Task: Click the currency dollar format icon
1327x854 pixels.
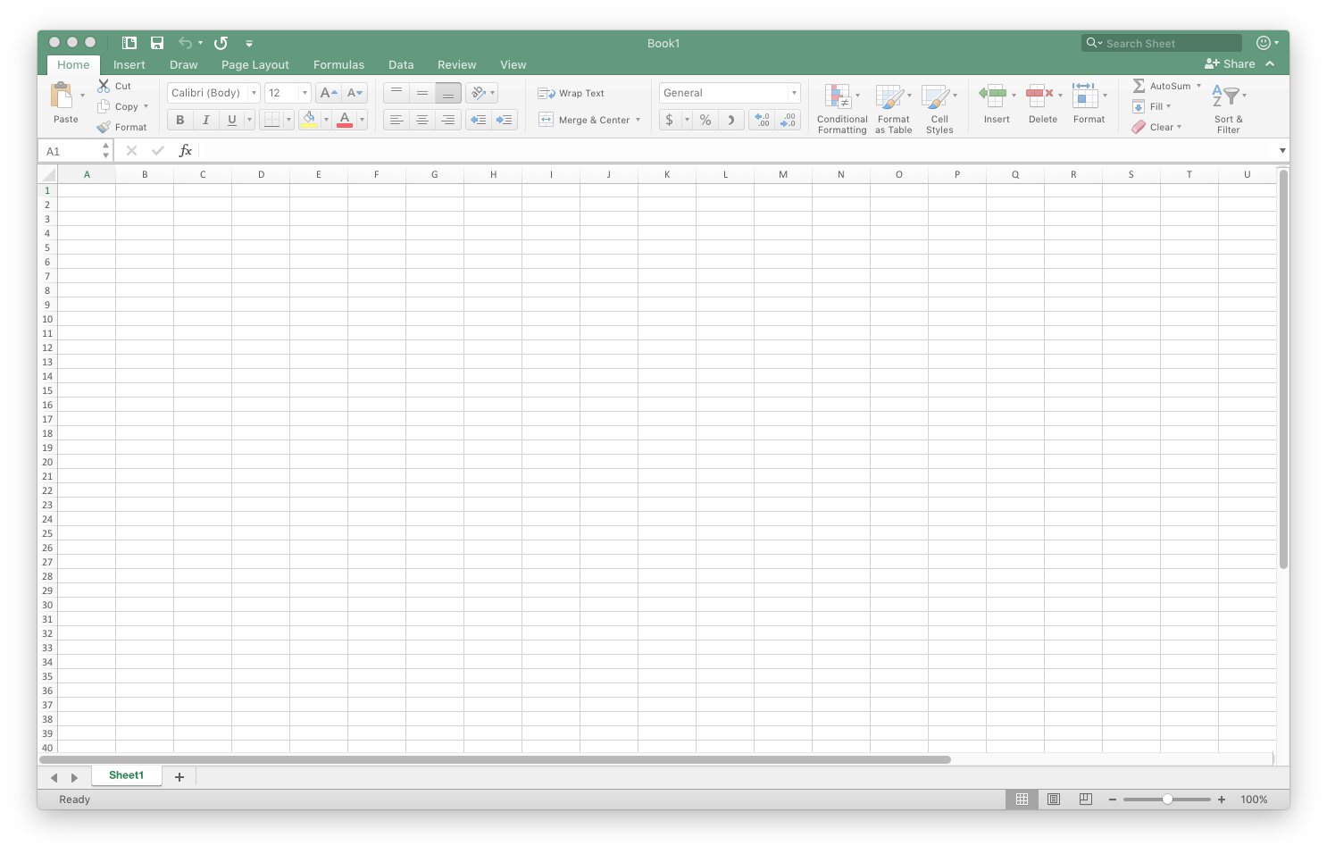Action: [670, 120]
